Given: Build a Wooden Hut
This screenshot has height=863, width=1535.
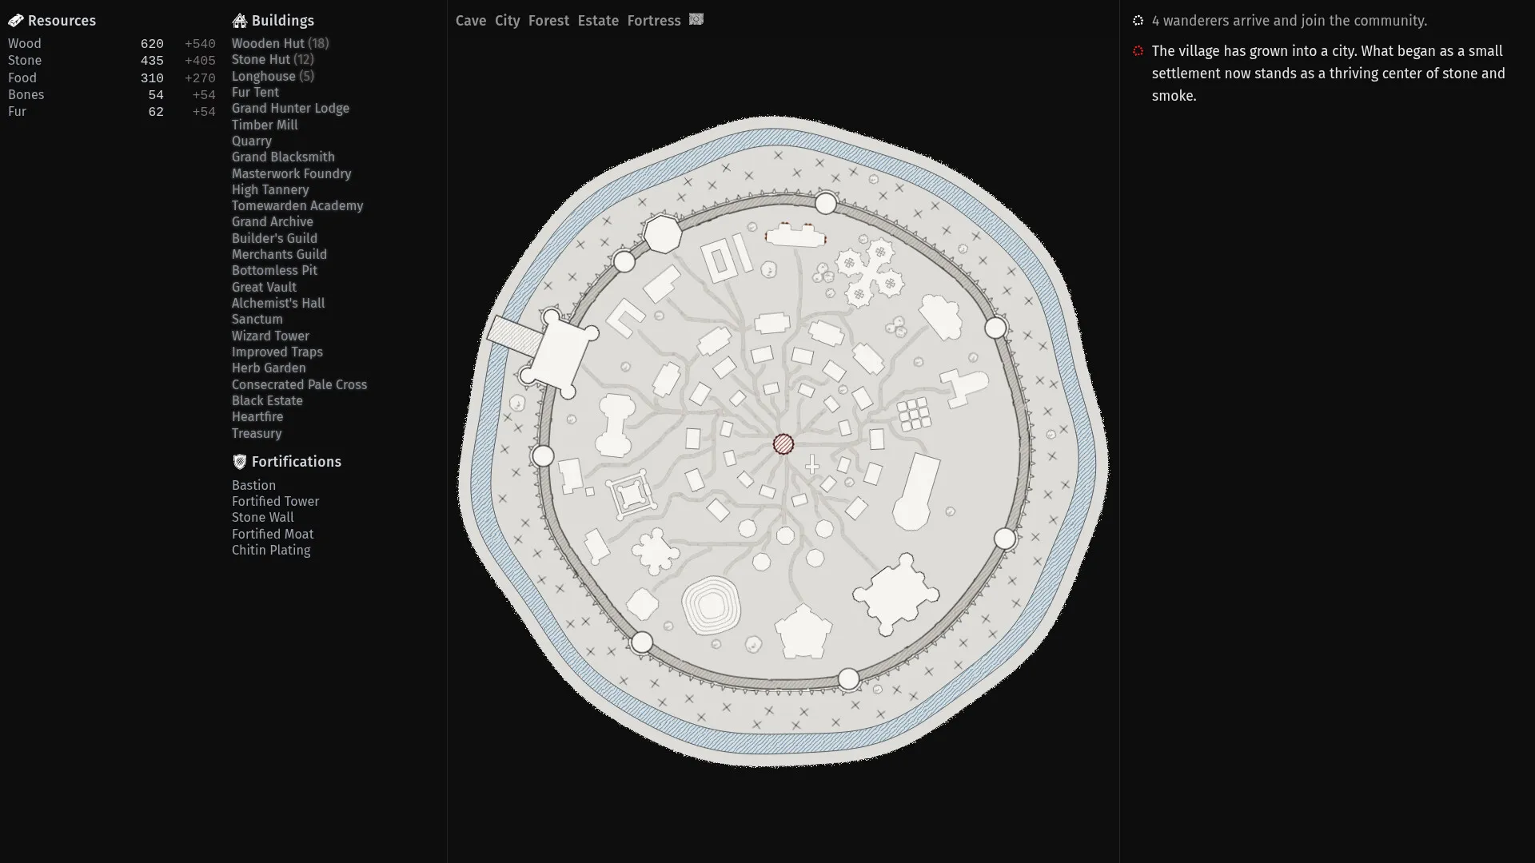Looking at the screenshot, I should (280, 43).
